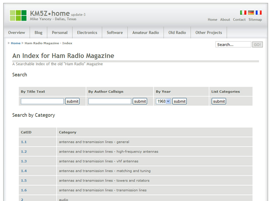Screen dimensions: 271x201
Task: Open the Amateur Radio menu tab
Action: click(x=146, y=32)
